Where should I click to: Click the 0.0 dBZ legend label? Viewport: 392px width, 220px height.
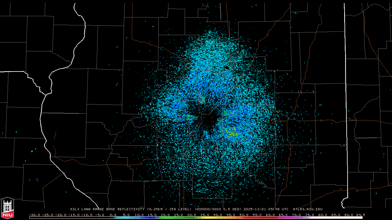click(113, 215)
